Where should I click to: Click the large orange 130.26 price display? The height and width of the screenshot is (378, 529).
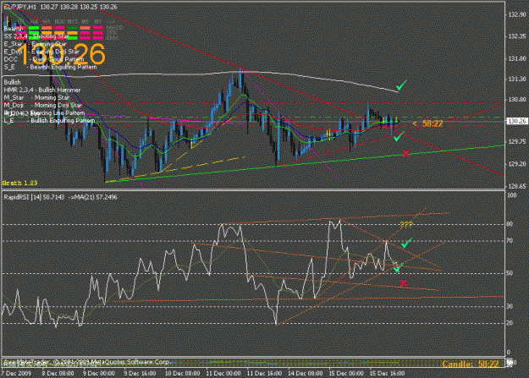(x=61, y=54)
